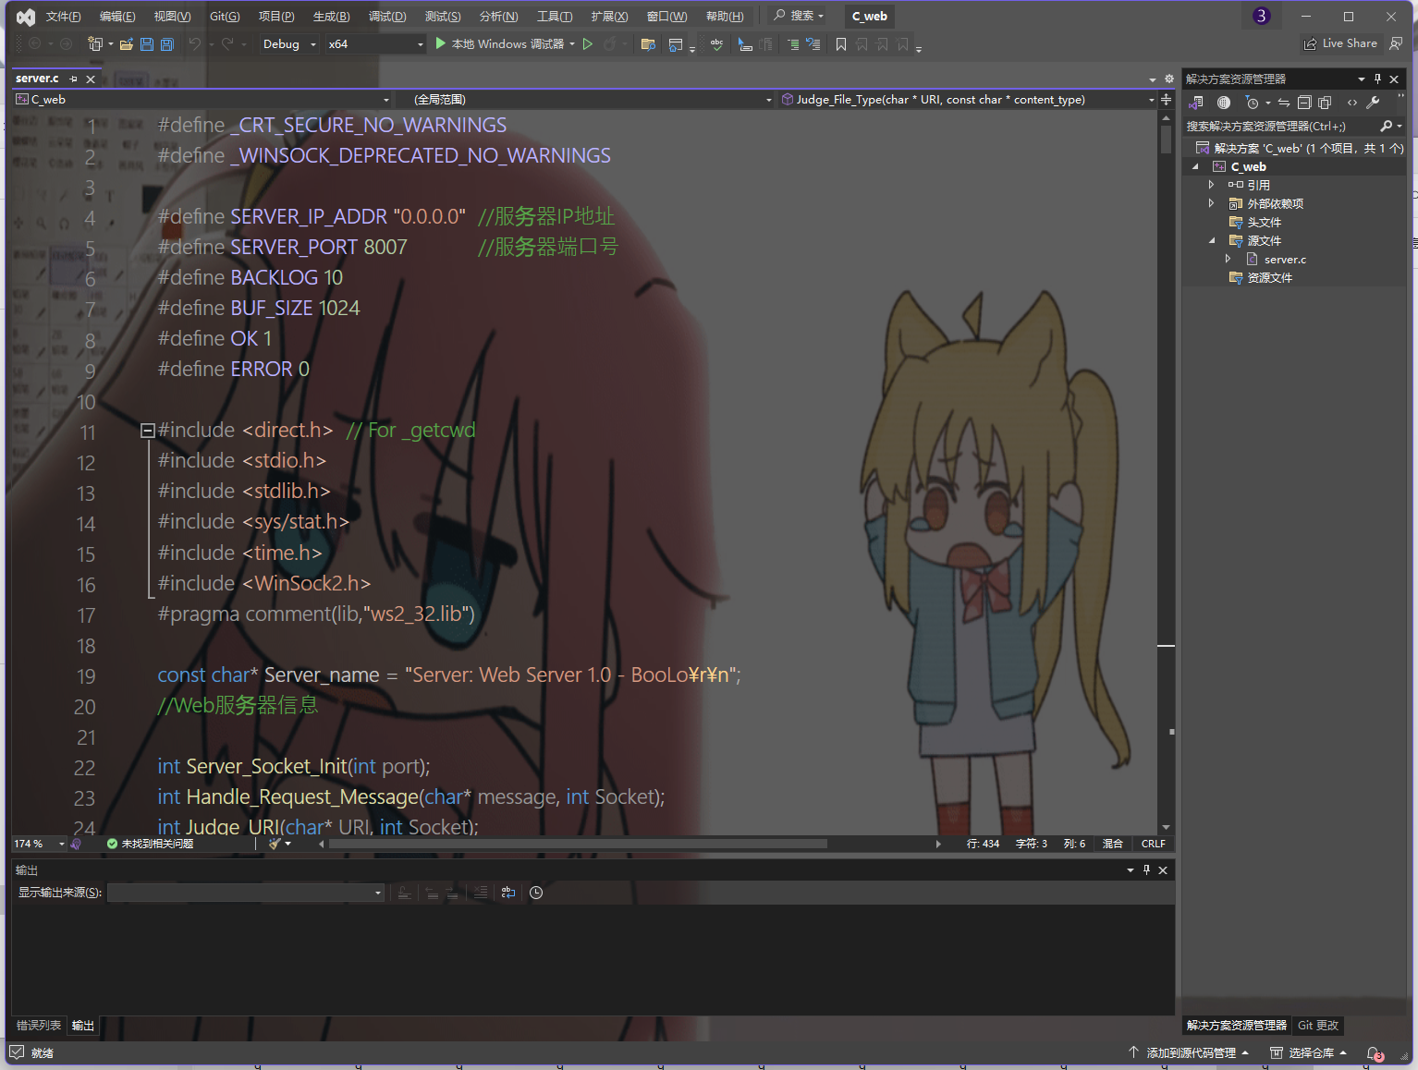Open the global scope (全局范围) dropdown

585,99
